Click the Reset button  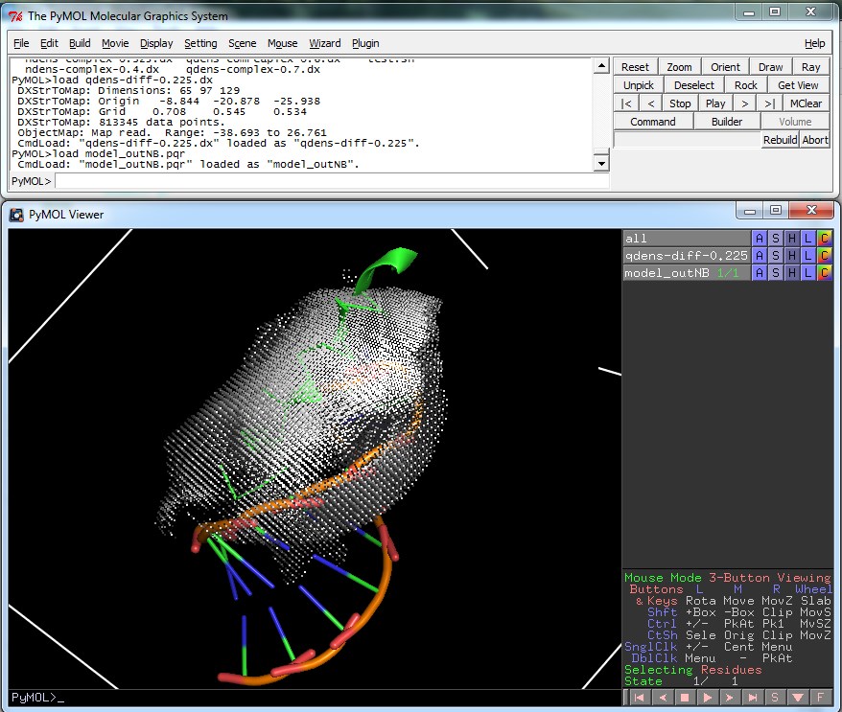635,67
